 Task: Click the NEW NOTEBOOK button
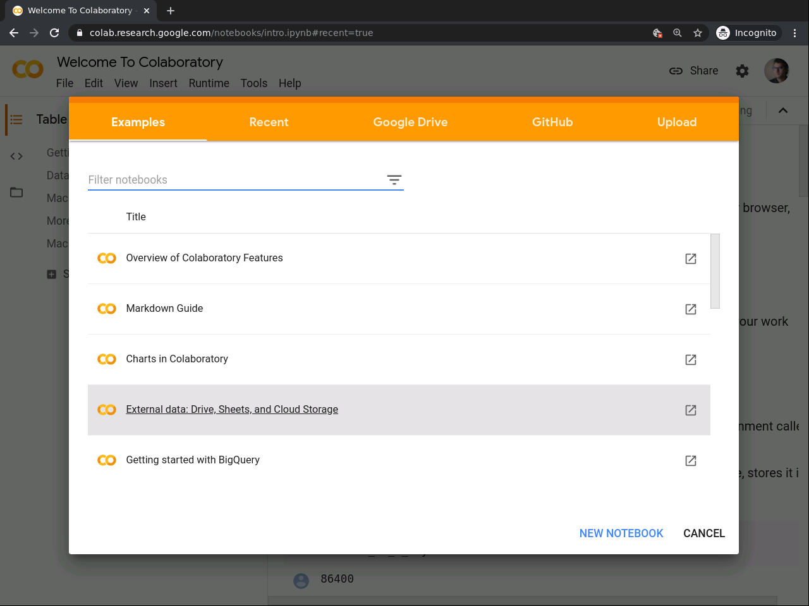[621, 533]
